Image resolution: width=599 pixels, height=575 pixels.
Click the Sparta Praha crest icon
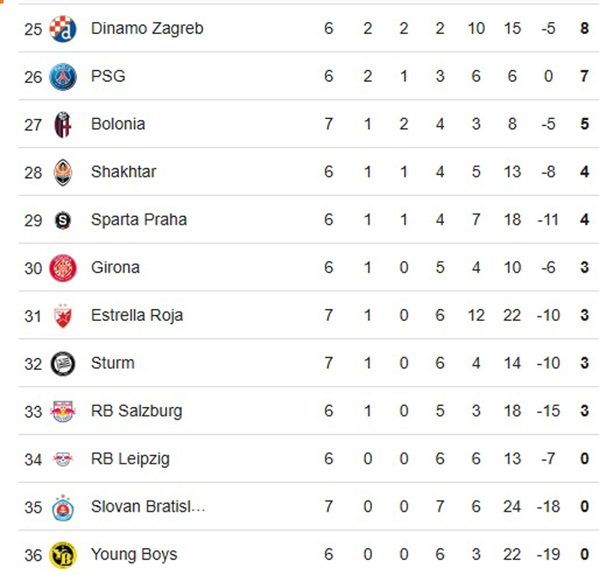(x=62, y=220)
